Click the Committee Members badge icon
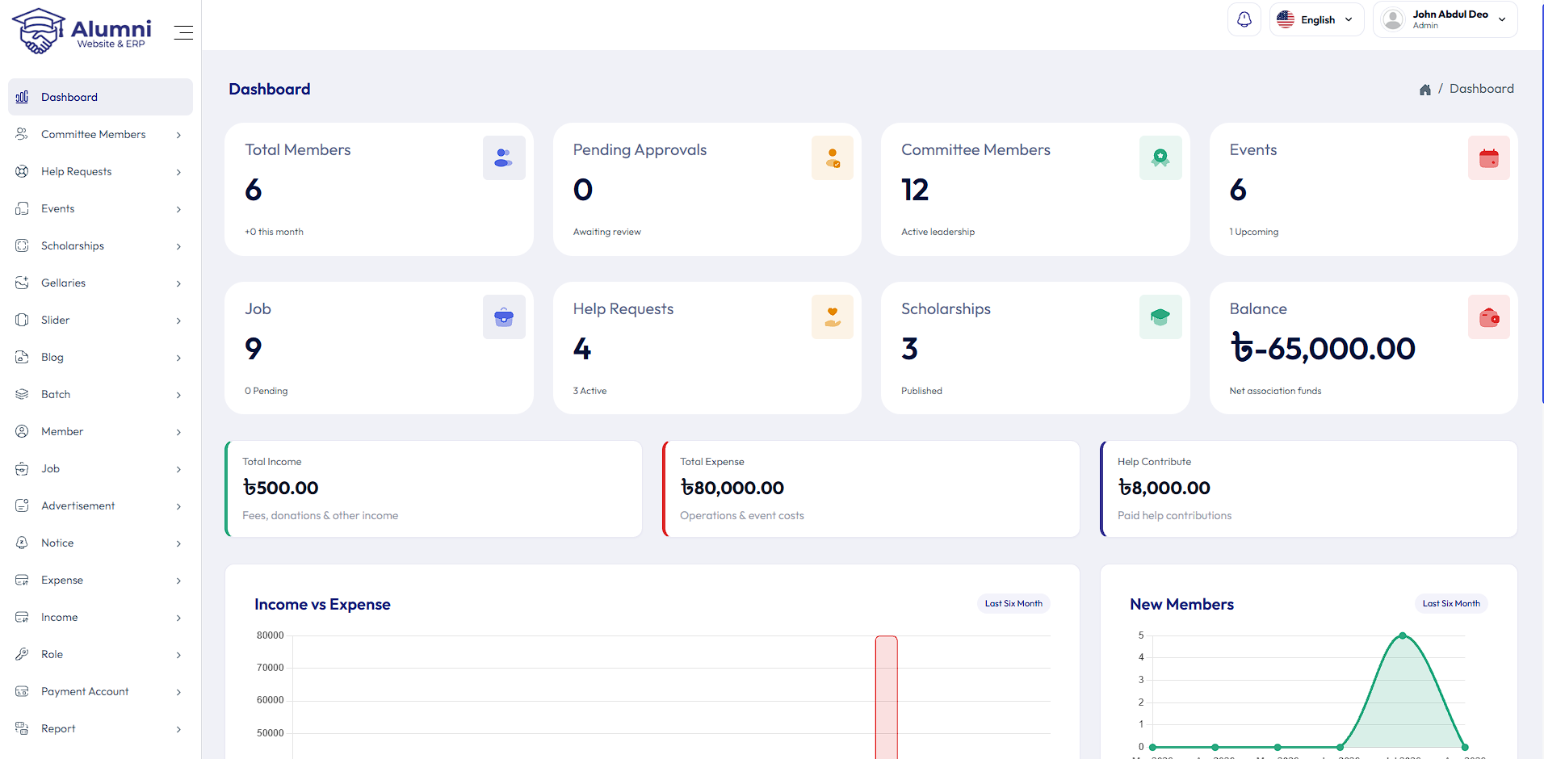Image resolution: width=1544 pixels, height=759 pixels. point(1160,157)
